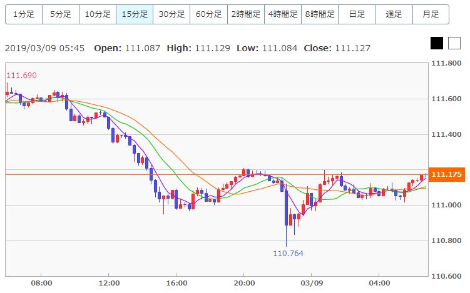Viewport: 470px width, 293px height.
Task: Select the monthly 月足 tab
Action: [x=431, y=14]
